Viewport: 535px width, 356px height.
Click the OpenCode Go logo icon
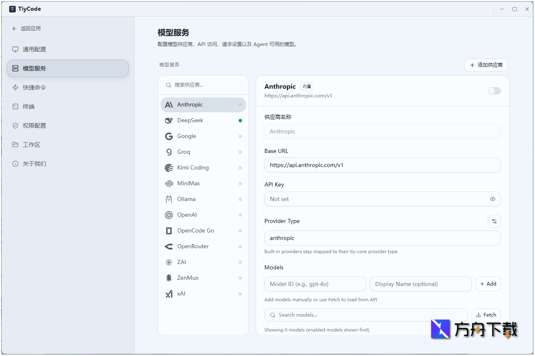coord(169,231)
